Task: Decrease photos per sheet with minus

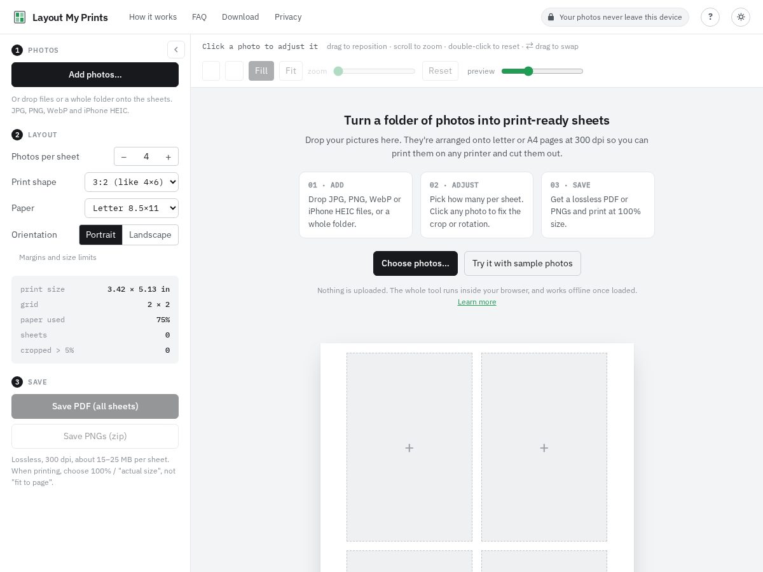Action: [124, 156]
